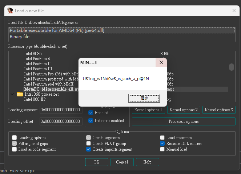
Task: Select MetaPC (disassemble all opcodes) processor
Action: [51, 89]
